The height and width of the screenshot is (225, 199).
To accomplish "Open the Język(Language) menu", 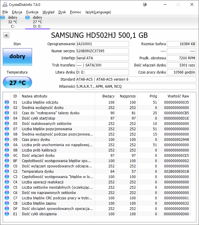I will tap(98, 12).
